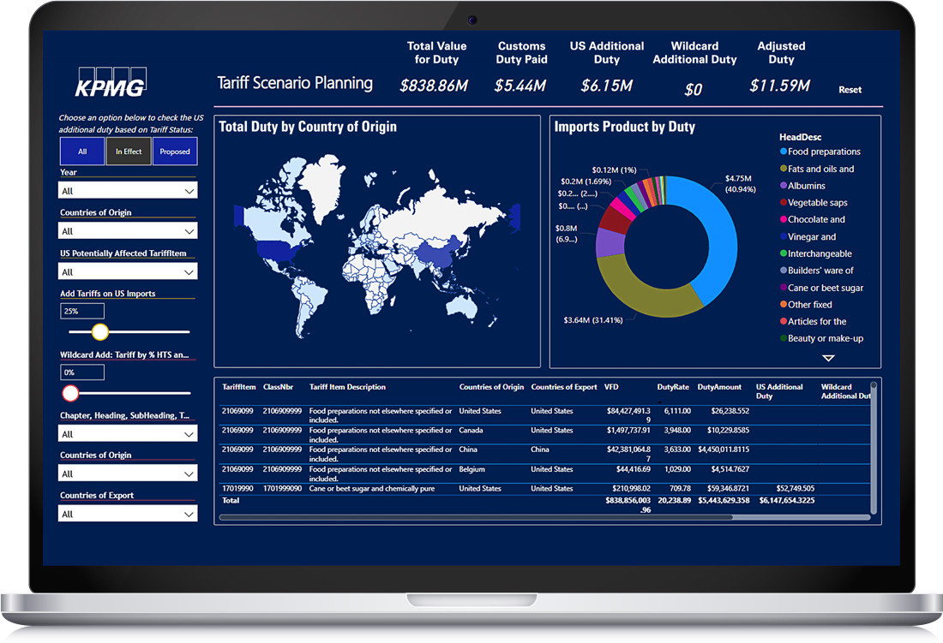
Task: Click the Fats and oils legend marker
Action: tap(784, 170)
